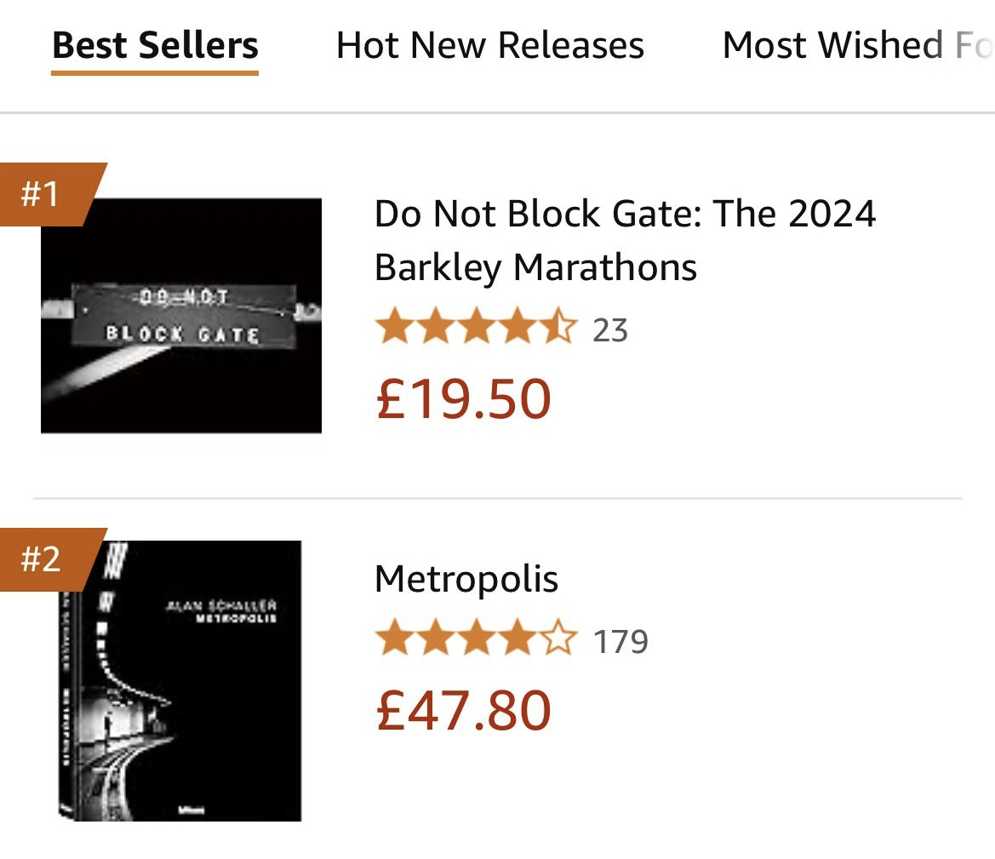Click the #2 rank badge
This screenshot has height=859, width=995.
(43, 559)
